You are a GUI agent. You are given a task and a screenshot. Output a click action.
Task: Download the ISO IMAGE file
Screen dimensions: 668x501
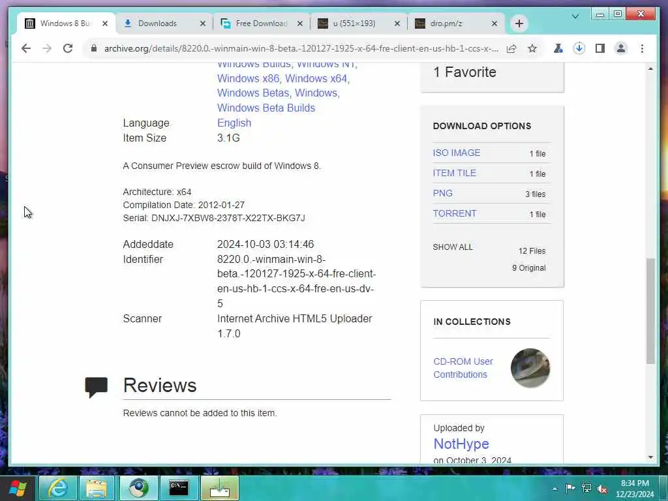[x=456, y=153]
